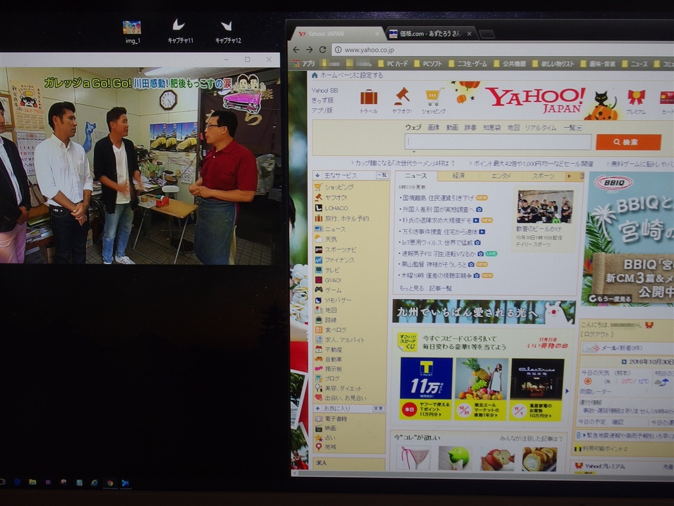This screenshot has width=674, height=506.
Task: Open the PCハード bookmark folder
Action: tap(394, 64)
